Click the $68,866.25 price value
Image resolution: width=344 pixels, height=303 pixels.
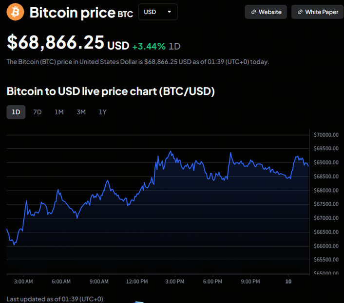[x=55, y=43]
